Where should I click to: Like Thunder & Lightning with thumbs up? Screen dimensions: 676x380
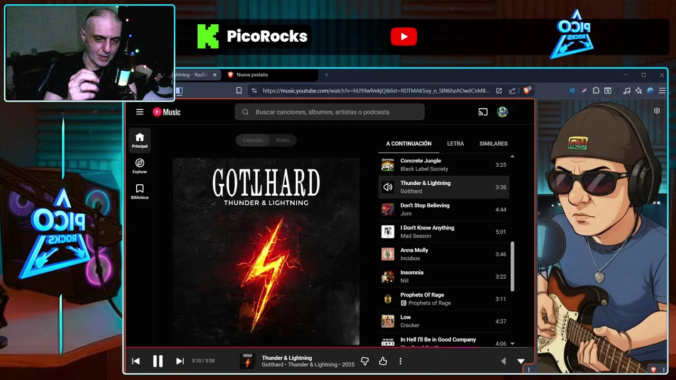coord(383,362)
